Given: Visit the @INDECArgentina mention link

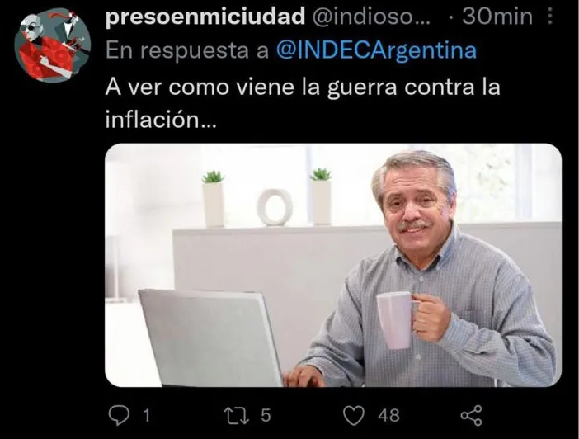Looking at the screenshot, I should 376,50.
